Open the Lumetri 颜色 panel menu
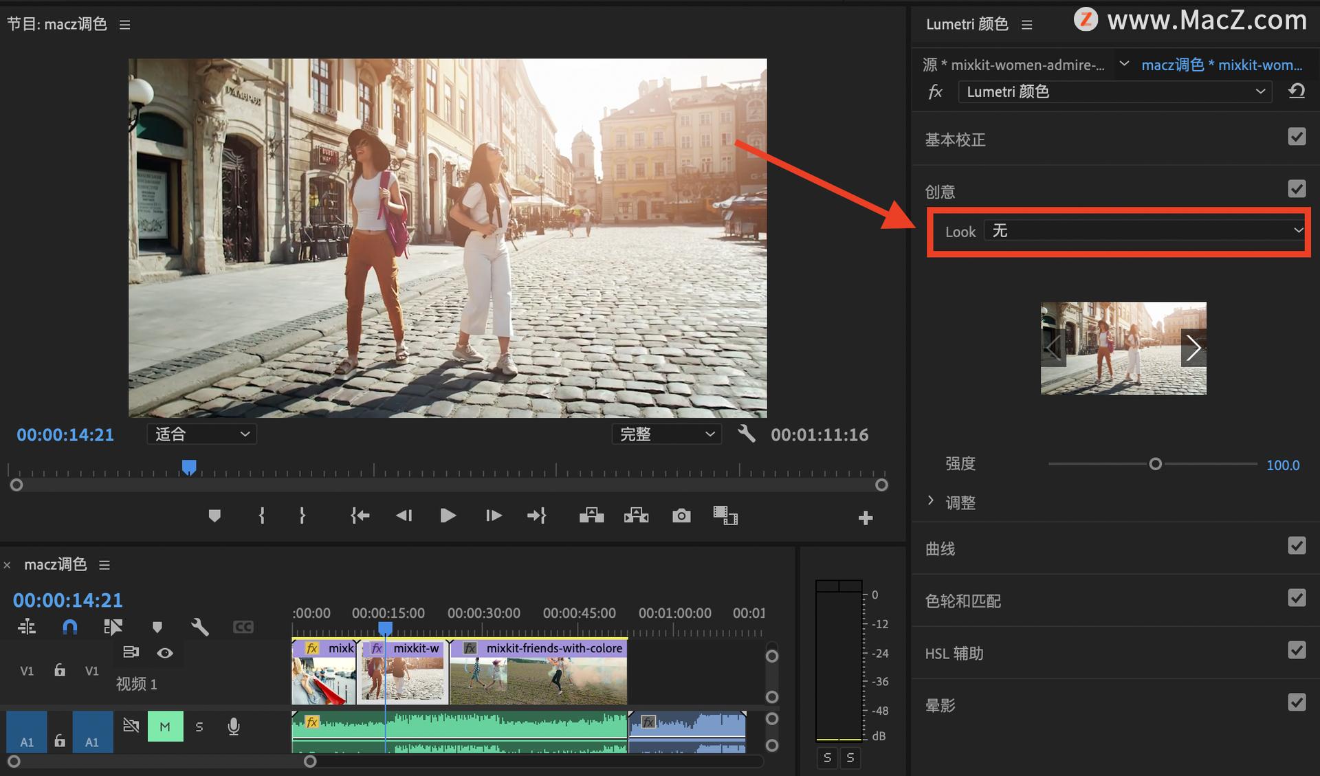1320x776 pixels. click(x=1027, y=25)
